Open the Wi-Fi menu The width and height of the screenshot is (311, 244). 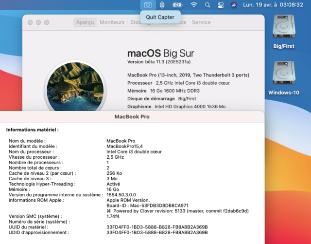(194, 5)
